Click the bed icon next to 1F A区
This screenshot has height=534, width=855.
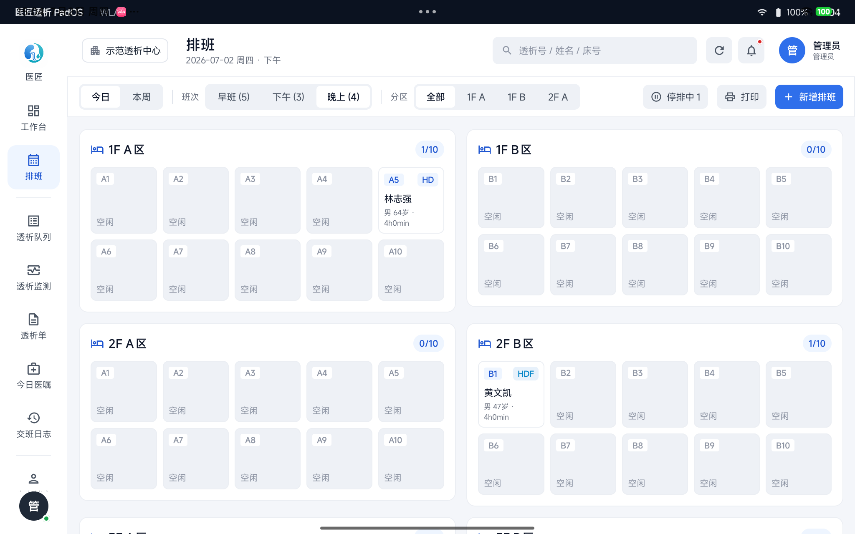tap(97, 150)
